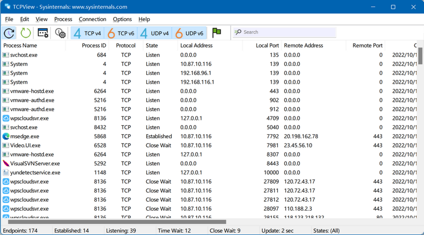
Task: Click Listening: 39 in status bar
Action: [121, 231]
